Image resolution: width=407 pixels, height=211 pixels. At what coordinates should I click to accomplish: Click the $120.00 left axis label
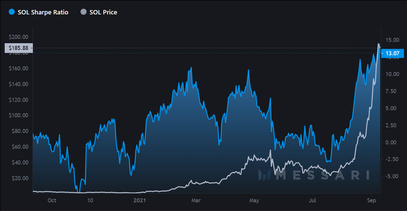tap(19, 100)
